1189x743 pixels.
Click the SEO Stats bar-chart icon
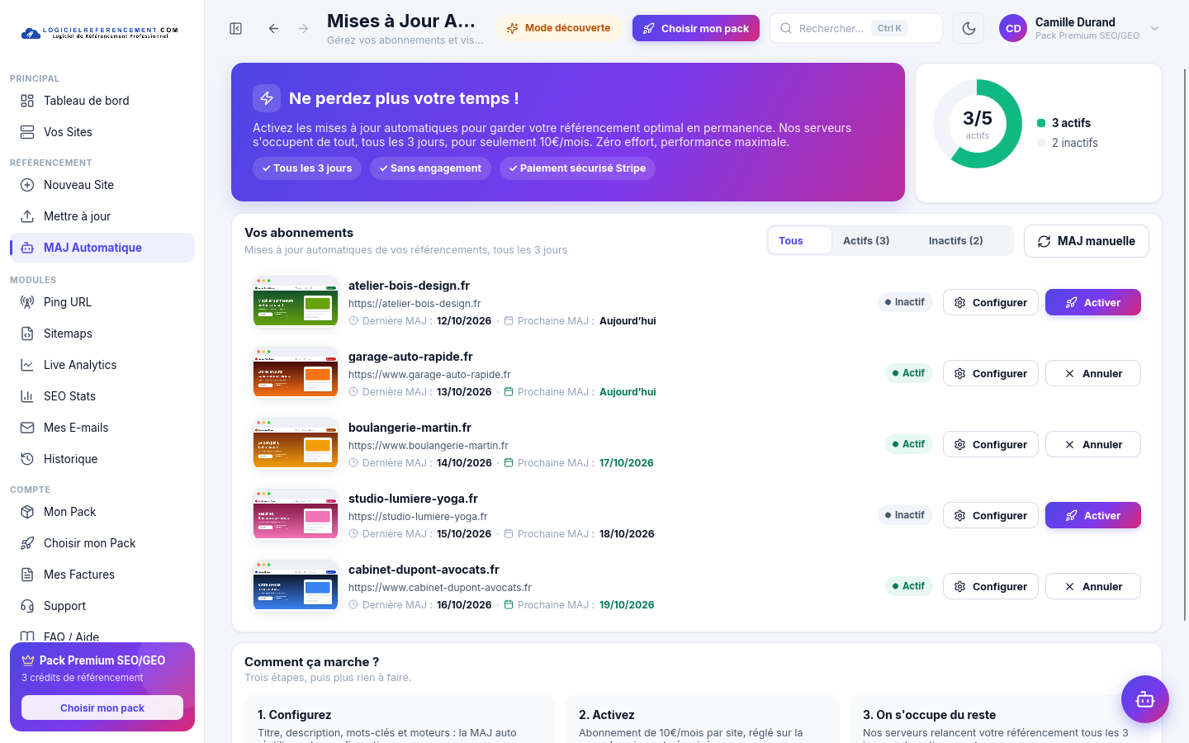pyautogui.click(x=27, y=396)
